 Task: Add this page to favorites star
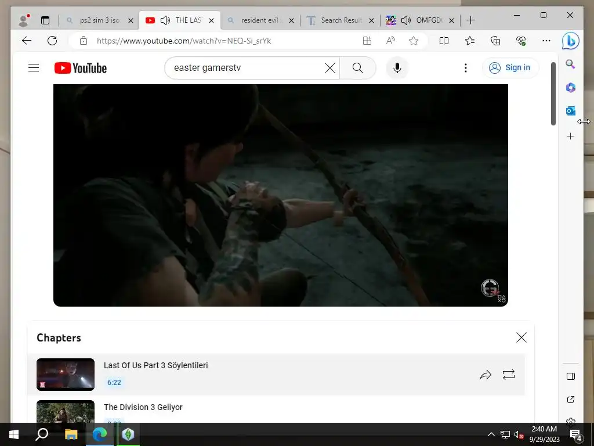(414, 41)
